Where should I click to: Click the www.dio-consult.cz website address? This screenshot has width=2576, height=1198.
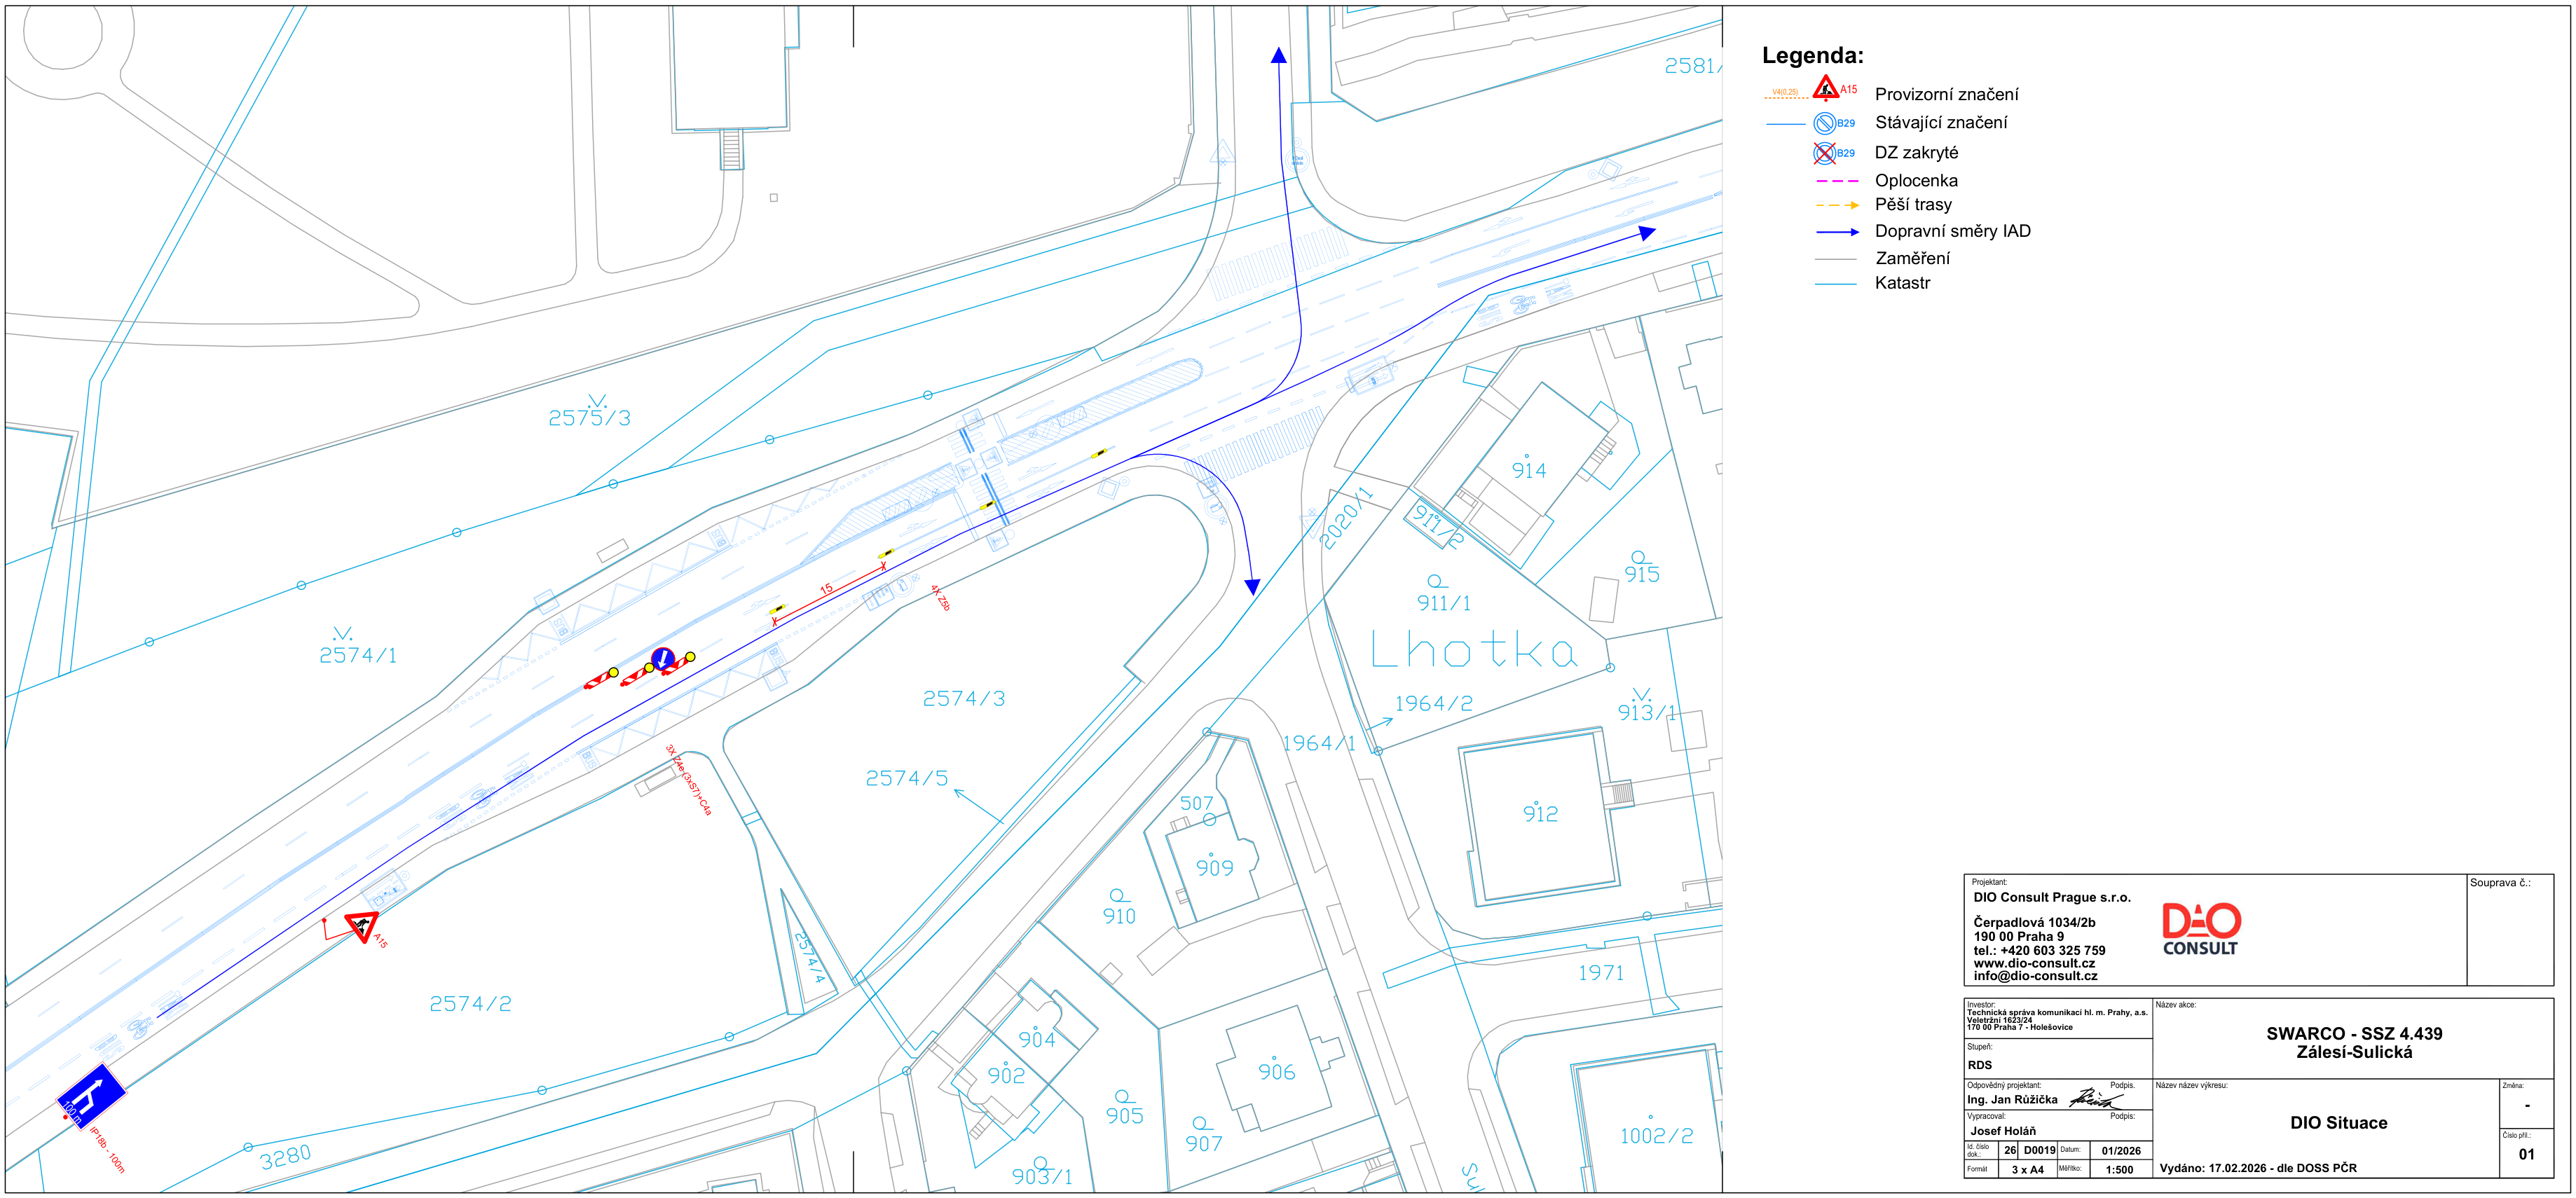pyautogui.click(x=2034, y=963)
